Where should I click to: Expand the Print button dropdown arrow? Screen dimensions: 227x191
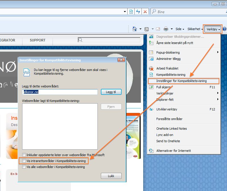[172, 29]
